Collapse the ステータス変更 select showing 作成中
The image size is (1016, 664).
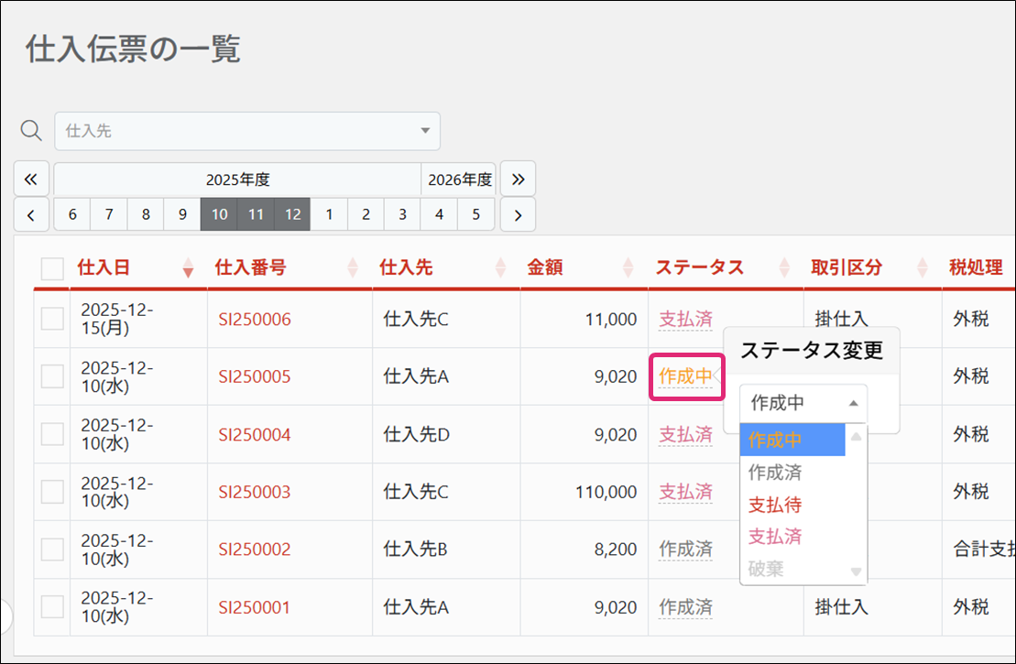point(803,402)
